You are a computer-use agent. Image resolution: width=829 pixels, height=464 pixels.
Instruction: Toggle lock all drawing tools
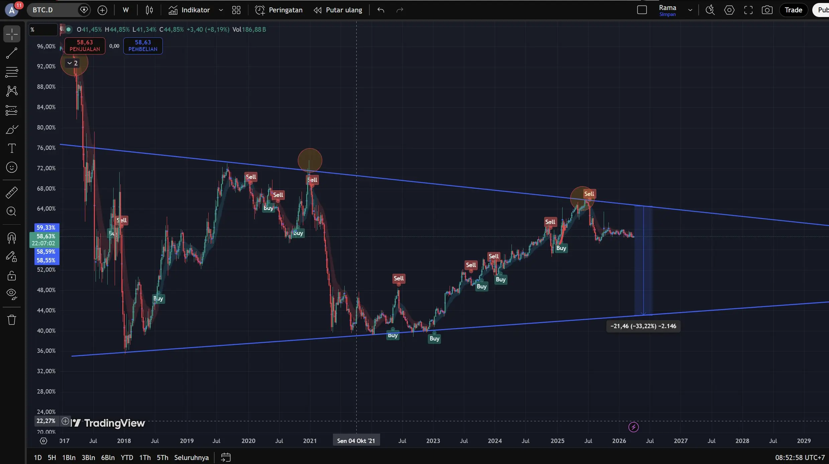point(12,276)
